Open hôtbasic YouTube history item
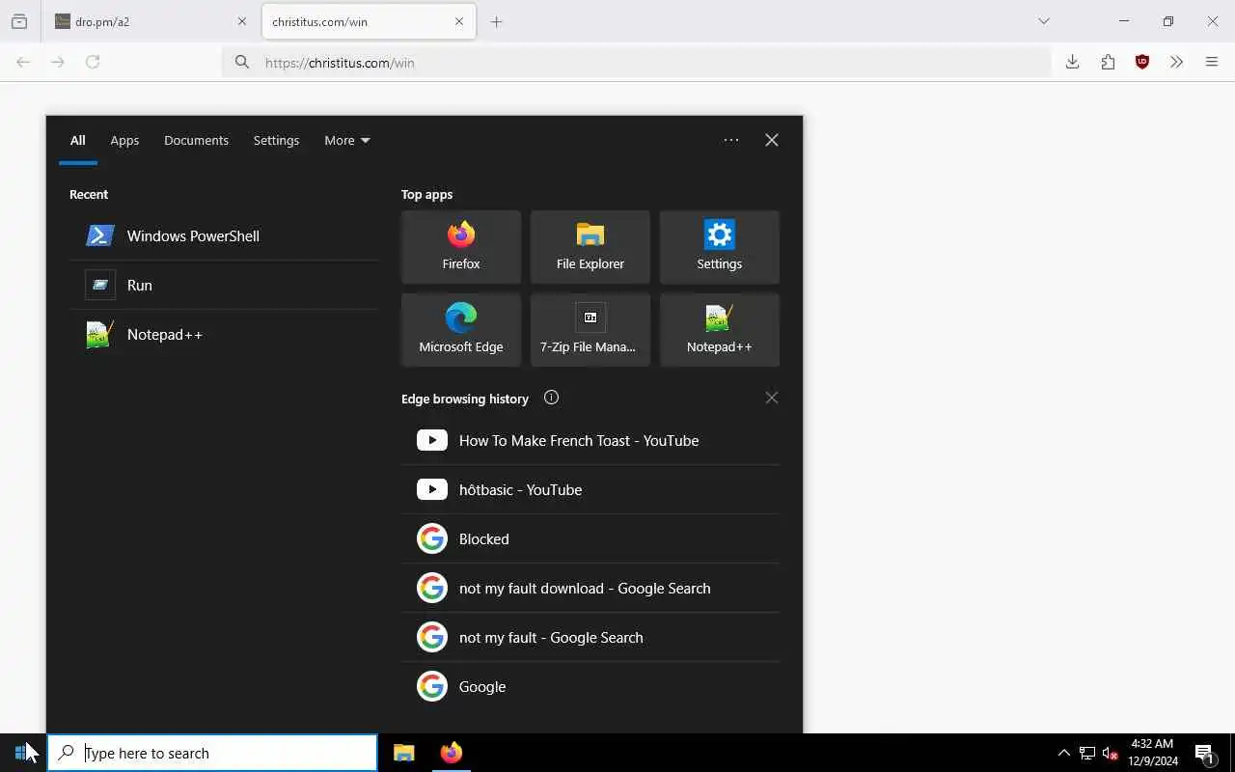Screen dimensions: 1235x772 [x=590, y=489]
